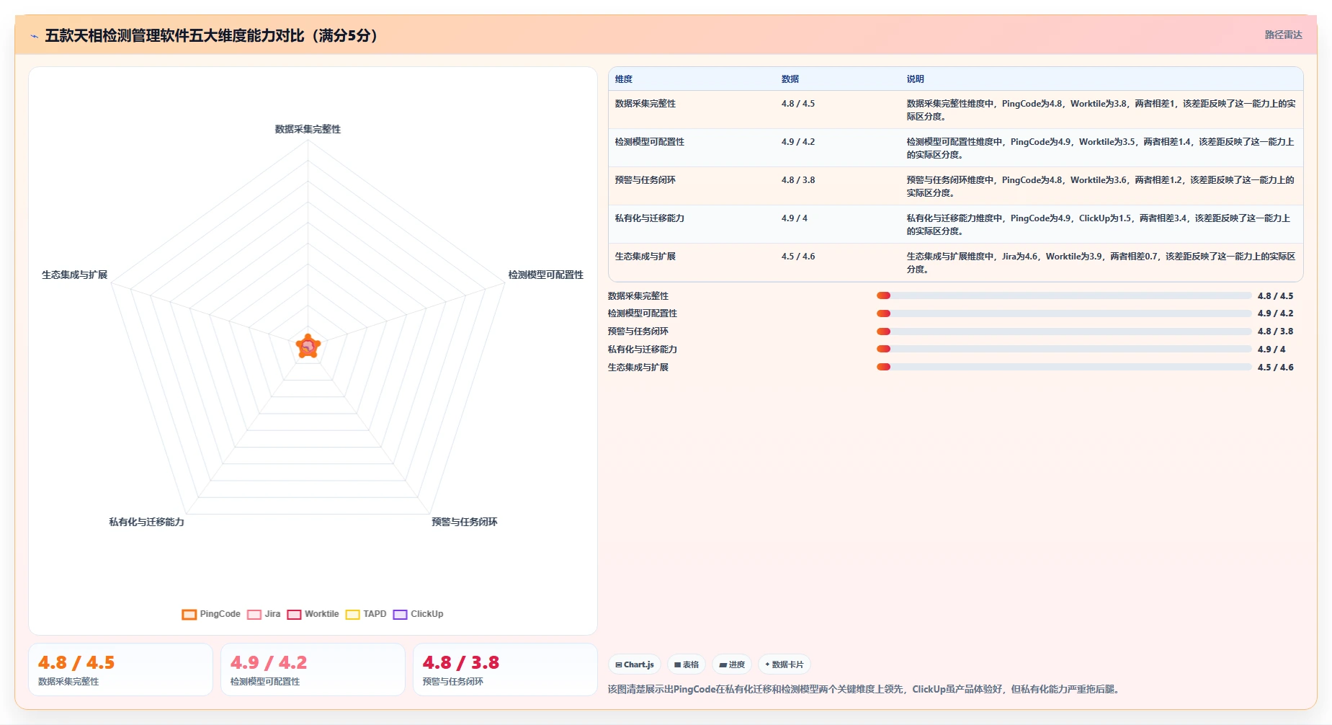This screenshot has height=725, width=1332.
Task: Click progress list label 生态集成与扩展
Action: coord(638,368)
